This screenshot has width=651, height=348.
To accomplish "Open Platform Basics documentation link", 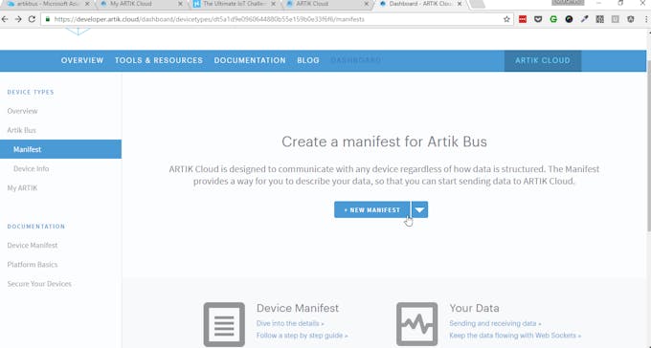I will pyautogui.click(x=33, y=265).
